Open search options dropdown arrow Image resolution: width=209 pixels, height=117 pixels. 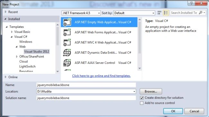click(204, 13)
